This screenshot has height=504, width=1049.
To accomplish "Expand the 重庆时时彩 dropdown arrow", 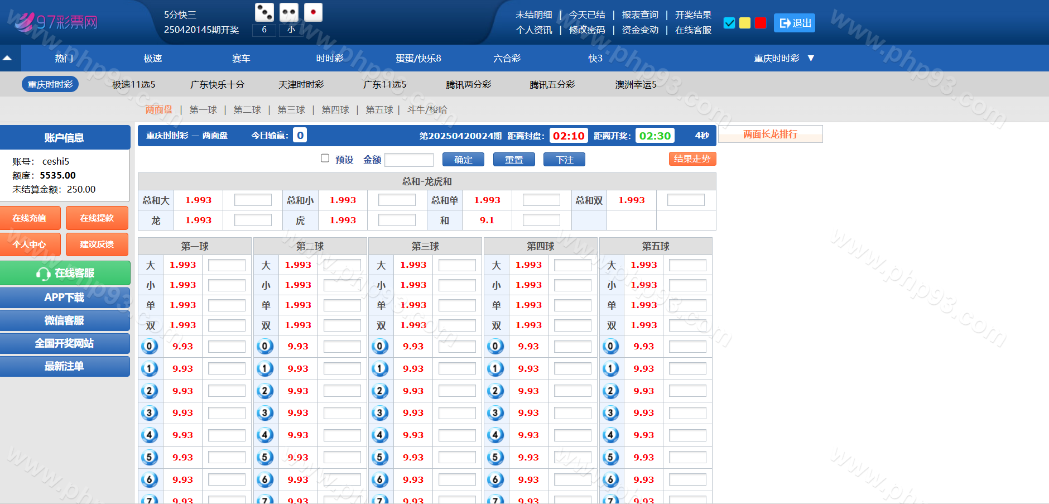I will coord(811,58).
